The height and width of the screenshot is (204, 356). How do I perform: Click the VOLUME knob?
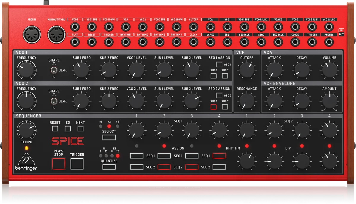pos(329,70)
